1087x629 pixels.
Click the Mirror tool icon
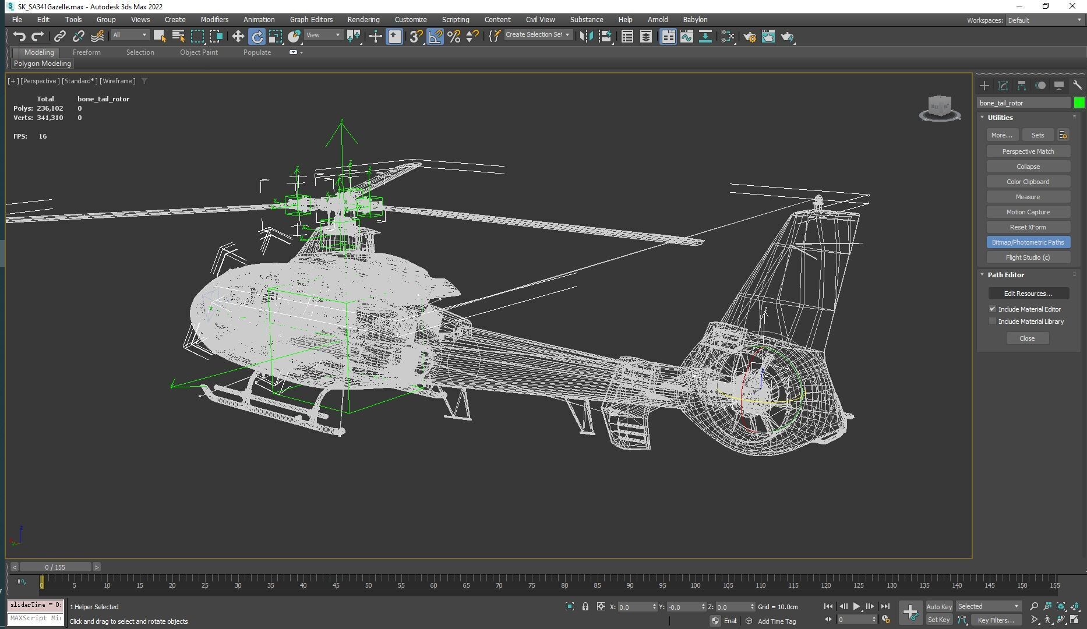587,36
